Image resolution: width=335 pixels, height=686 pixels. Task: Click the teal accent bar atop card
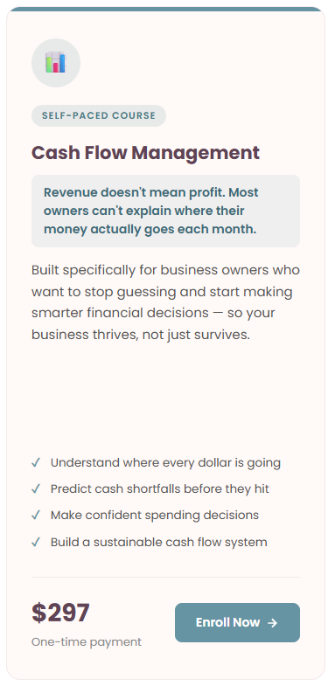[165, 9]
